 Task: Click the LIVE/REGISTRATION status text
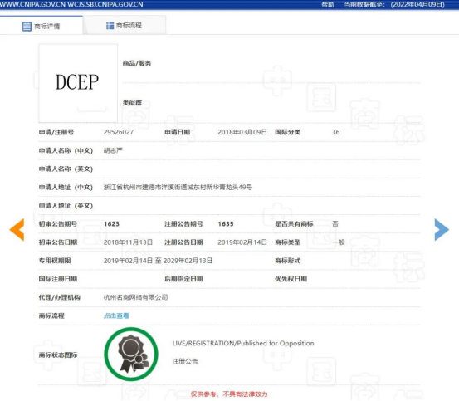point(243,343)
